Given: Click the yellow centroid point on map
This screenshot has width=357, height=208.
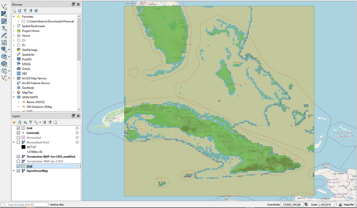Looking at the screenshot, I should pyautogui.click(x=219, y=101).
